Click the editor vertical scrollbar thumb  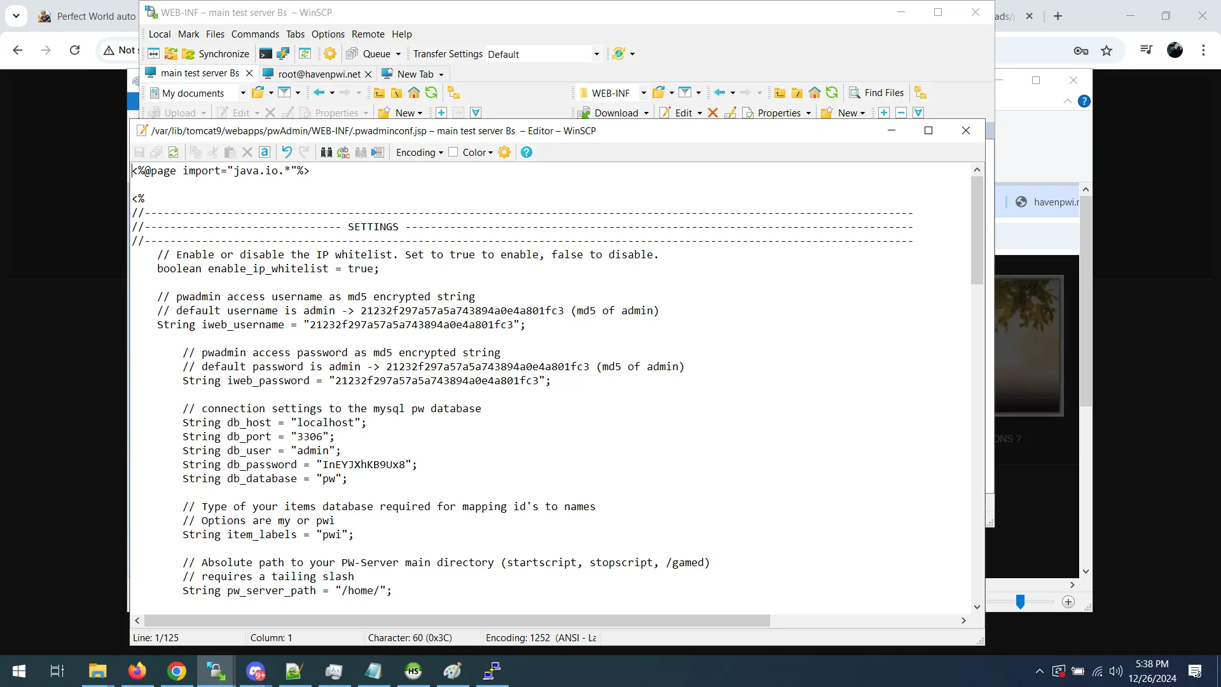[x=977, y=230]
